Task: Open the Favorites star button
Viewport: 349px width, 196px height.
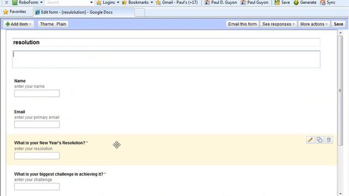Action: [15, 12]
